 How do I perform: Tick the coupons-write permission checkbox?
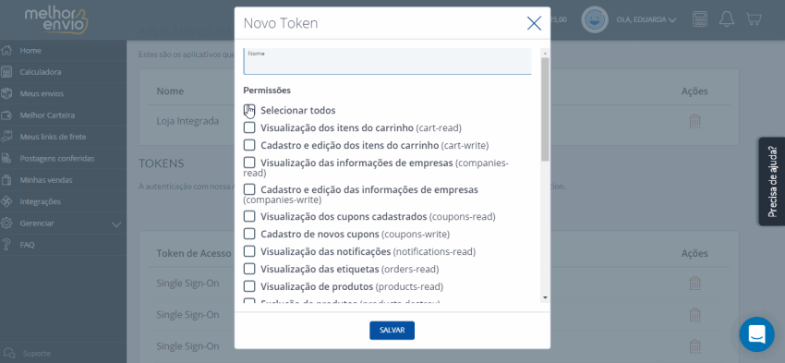click(249, 234)
